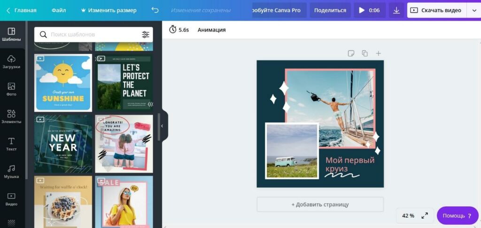
Task: Open the Элементы elements panel
Action: click(x=12, y=117)
